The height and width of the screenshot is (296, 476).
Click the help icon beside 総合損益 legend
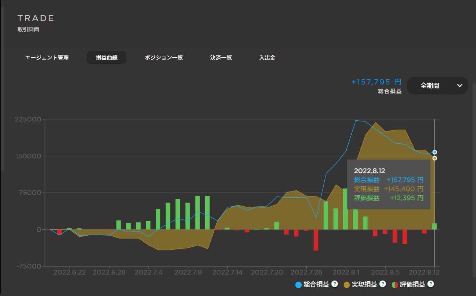334,284
